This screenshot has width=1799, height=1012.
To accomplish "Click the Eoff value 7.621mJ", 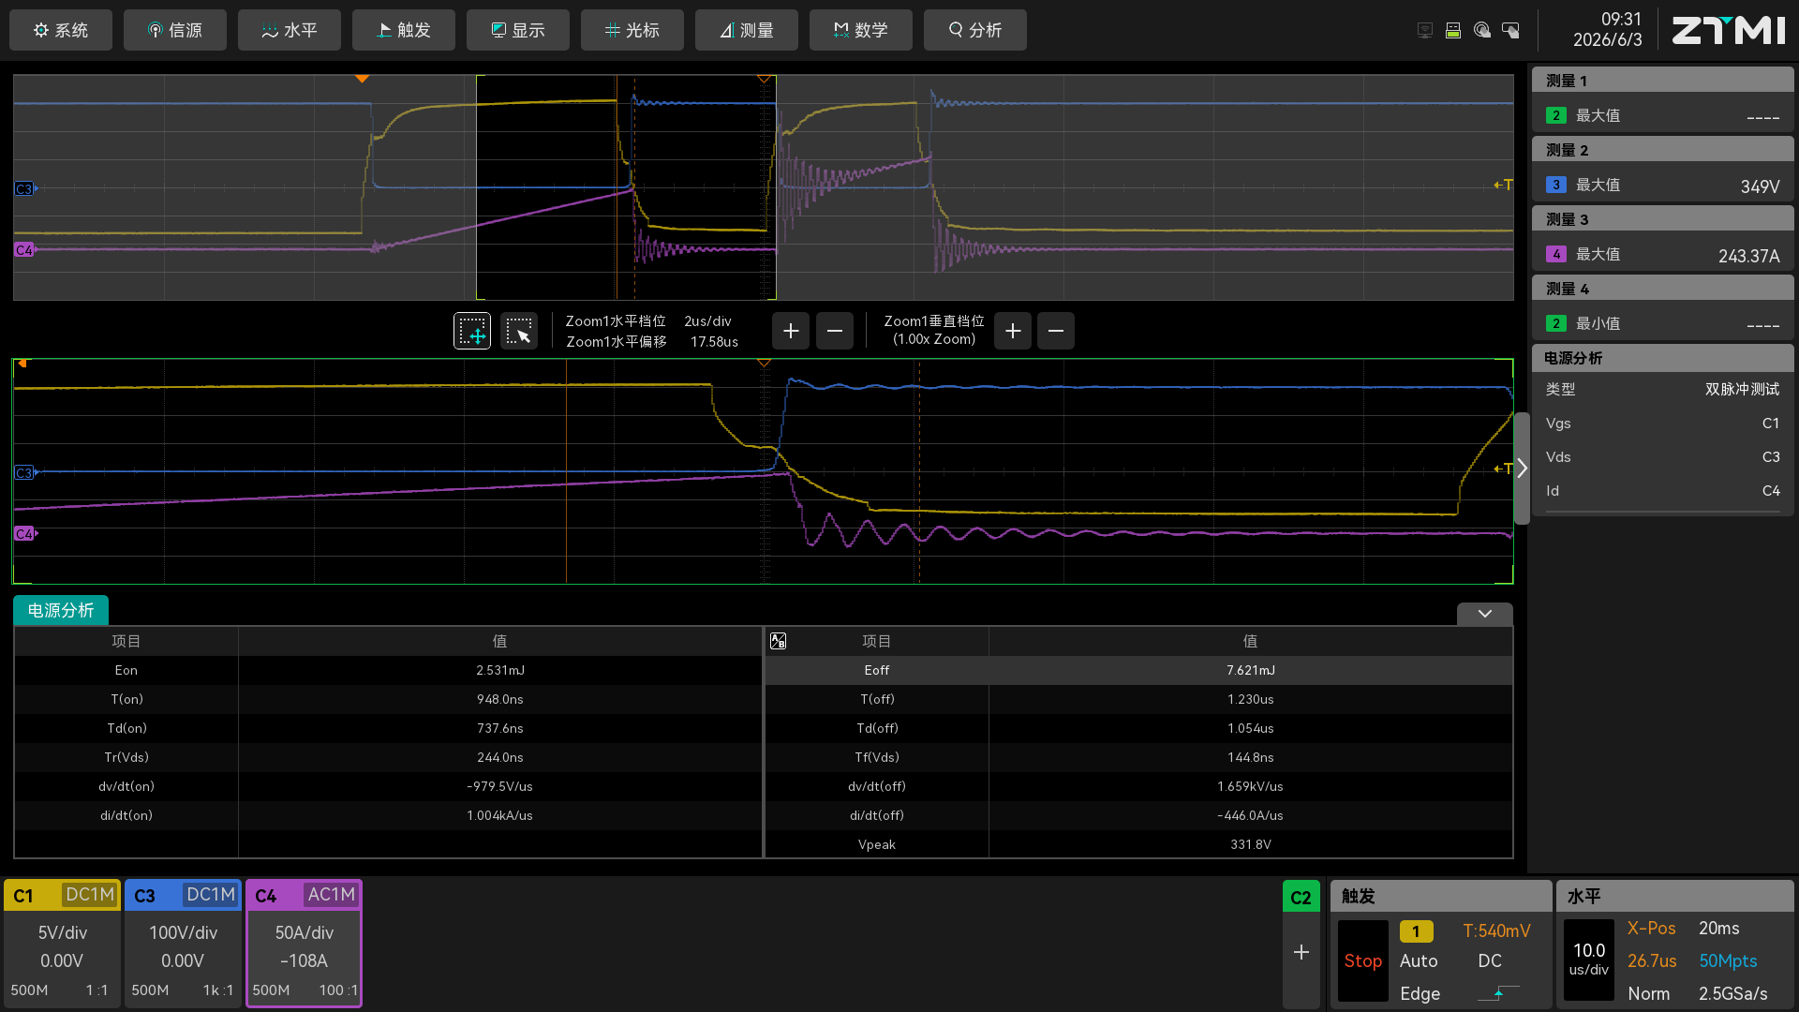I will pyautogui.click(x=1250, y=670).
